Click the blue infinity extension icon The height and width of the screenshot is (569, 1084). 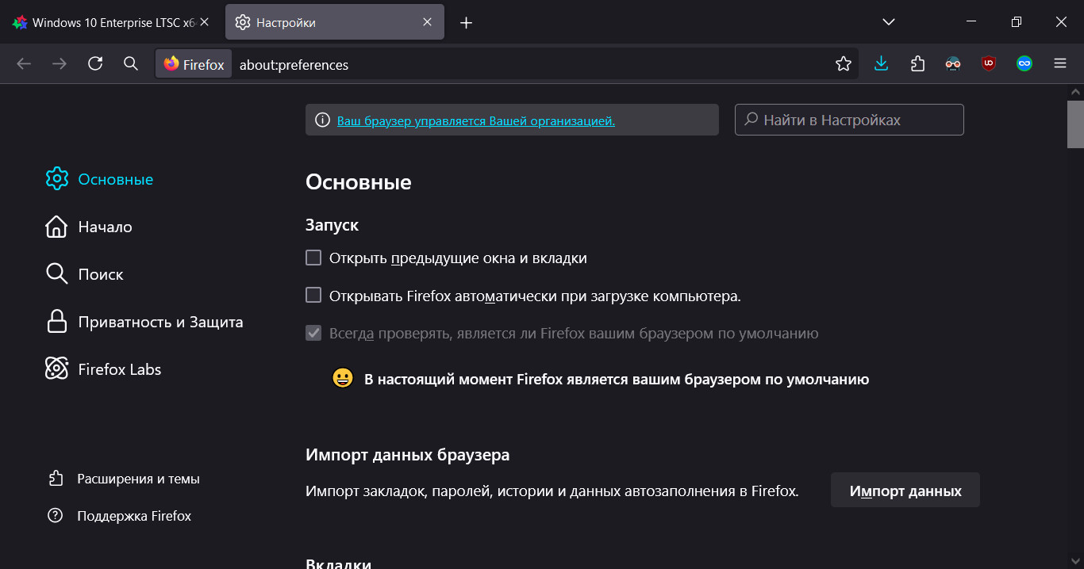(x=1024, y=64)
